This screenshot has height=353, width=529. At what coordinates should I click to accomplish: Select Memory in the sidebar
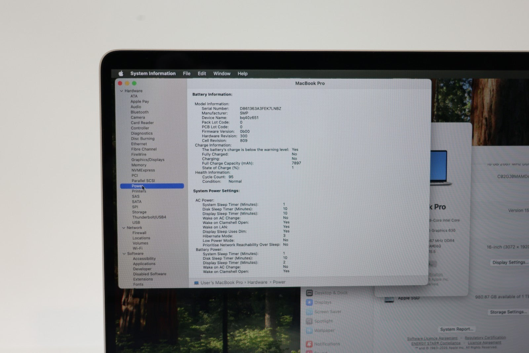[x=139, y=165]
